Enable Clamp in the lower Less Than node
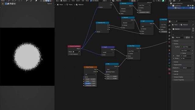Image resolution: width=195 pixels, height=110 pixels. (x=129, y=54)
